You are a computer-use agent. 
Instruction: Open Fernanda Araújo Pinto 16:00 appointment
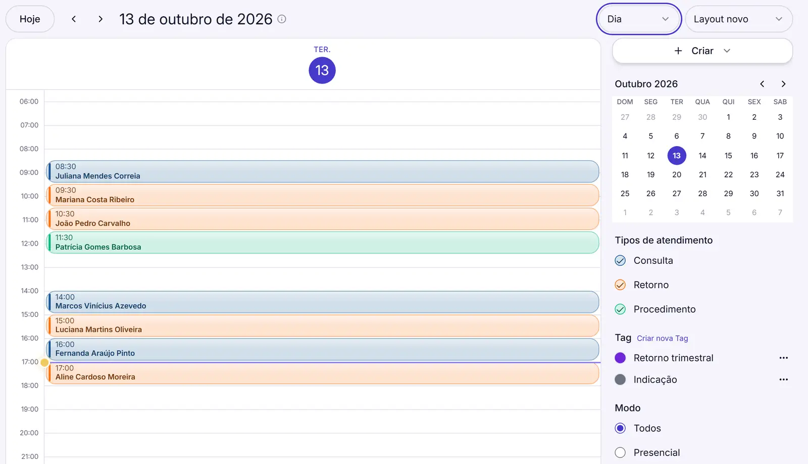tap(323, 349)
